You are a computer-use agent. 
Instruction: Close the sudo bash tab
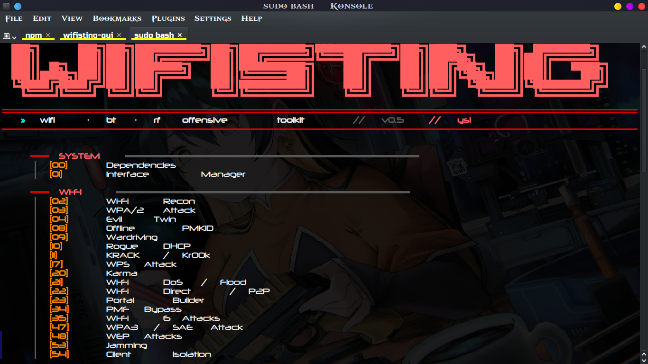point(180,35)
